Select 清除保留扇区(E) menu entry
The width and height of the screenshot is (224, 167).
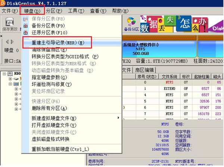tap(72, 50)
